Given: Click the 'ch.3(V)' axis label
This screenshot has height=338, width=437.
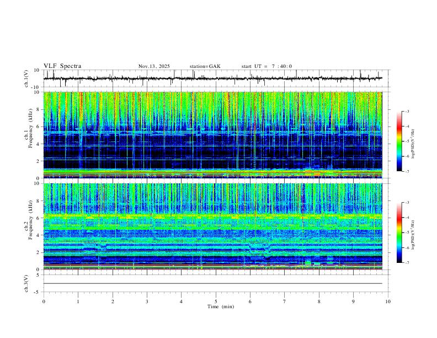Looking at the screenshot, I should [26, 283].
